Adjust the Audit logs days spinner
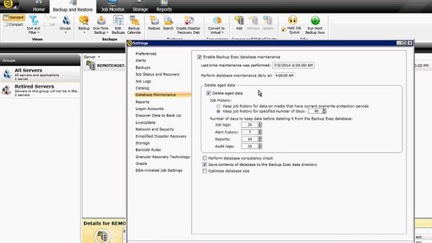The image size is (432, 243). (x=259, y=146)
